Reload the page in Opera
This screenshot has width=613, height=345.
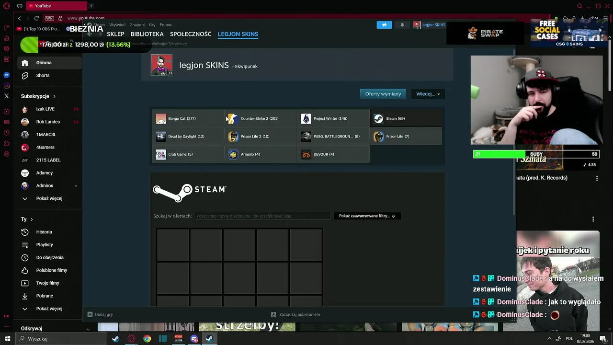pyautogui.click(x=36, y=18)
